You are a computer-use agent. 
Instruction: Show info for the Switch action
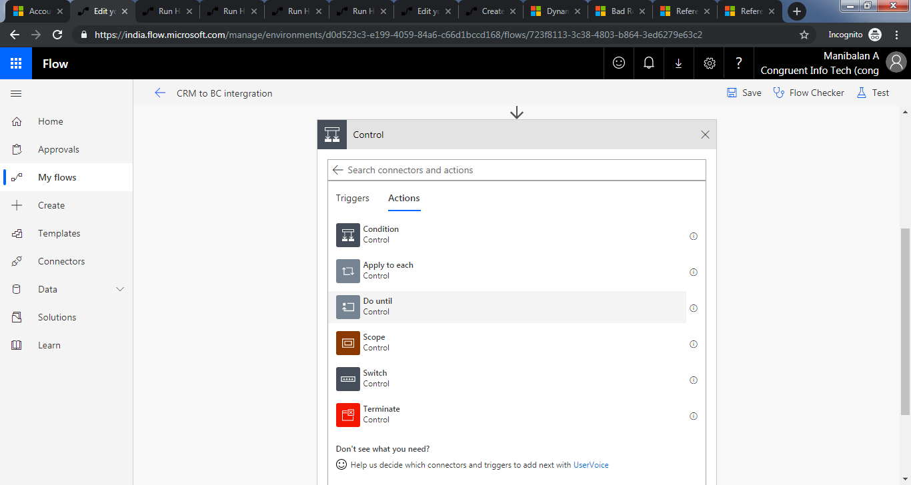tap(694, 380)
